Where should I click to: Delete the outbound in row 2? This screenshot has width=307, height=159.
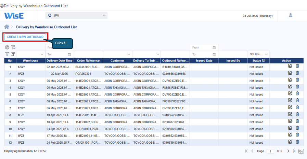(x=297, y=73)
